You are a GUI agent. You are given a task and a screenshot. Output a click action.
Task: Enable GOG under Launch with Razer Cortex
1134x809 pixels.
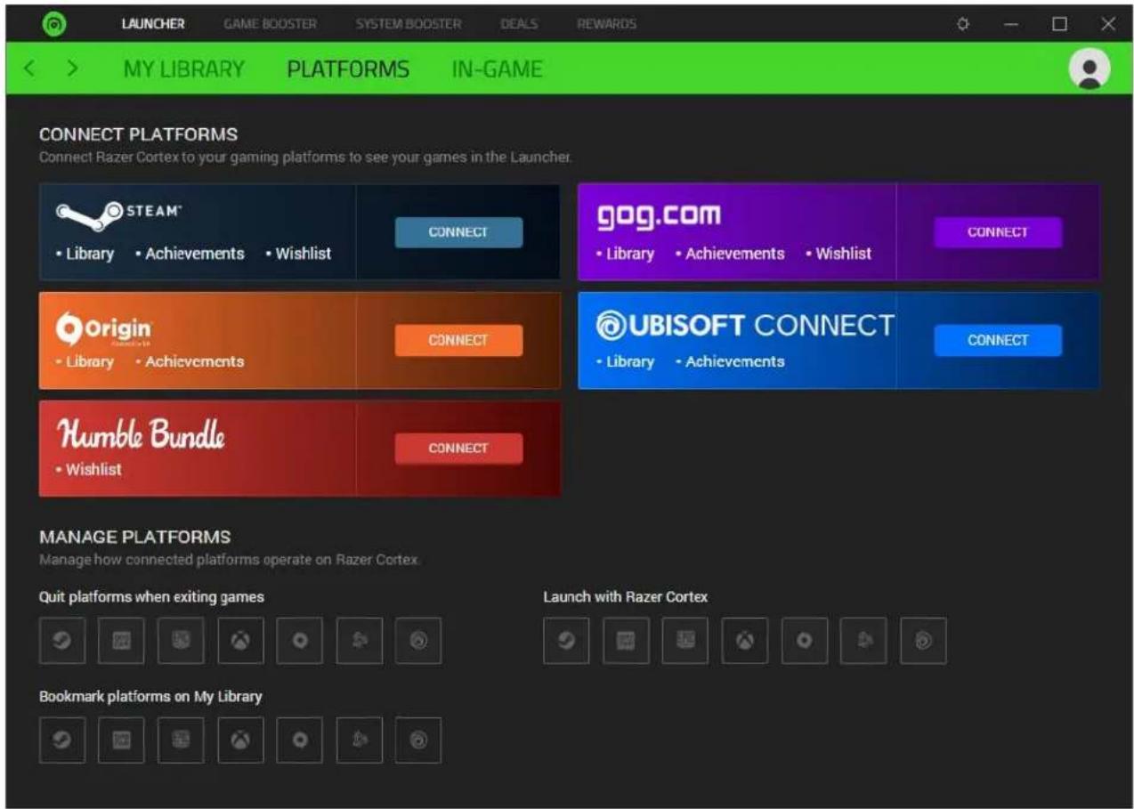(x=627, y=641)
